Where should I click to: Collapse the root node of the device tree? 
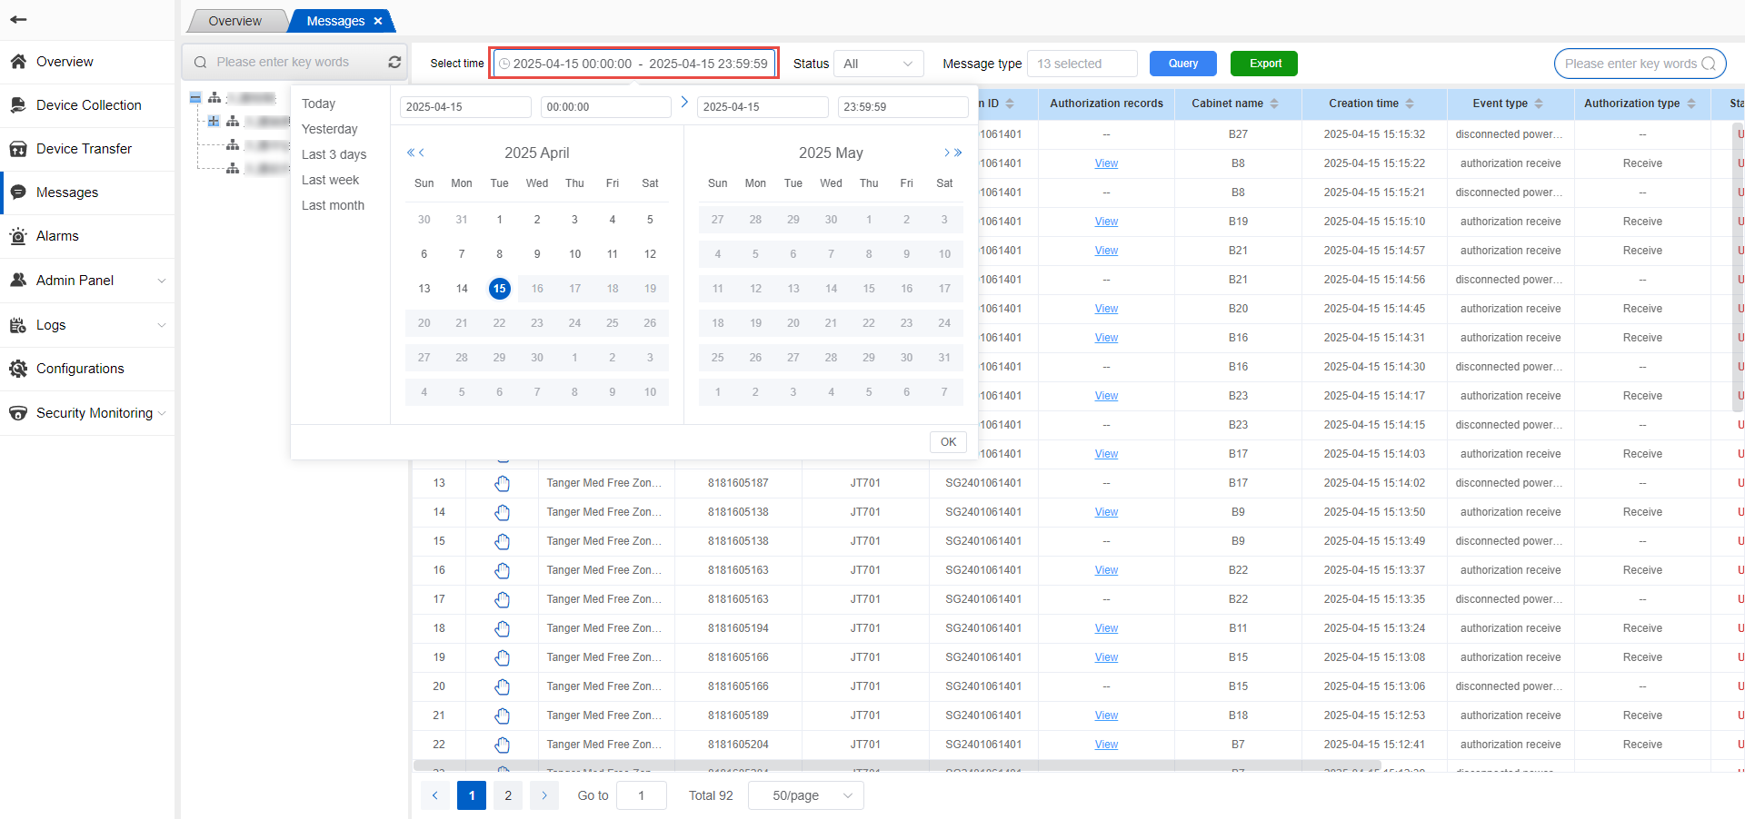195,97
